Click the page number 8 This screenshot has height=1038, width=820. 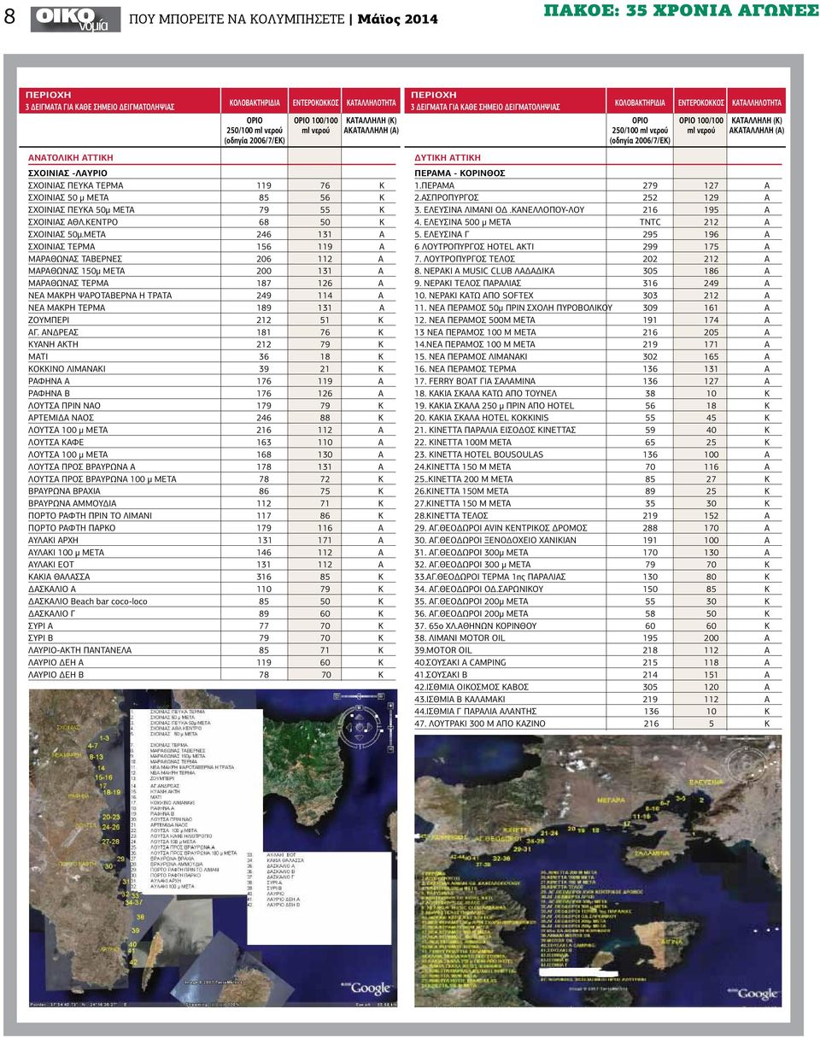pos(9,17)
